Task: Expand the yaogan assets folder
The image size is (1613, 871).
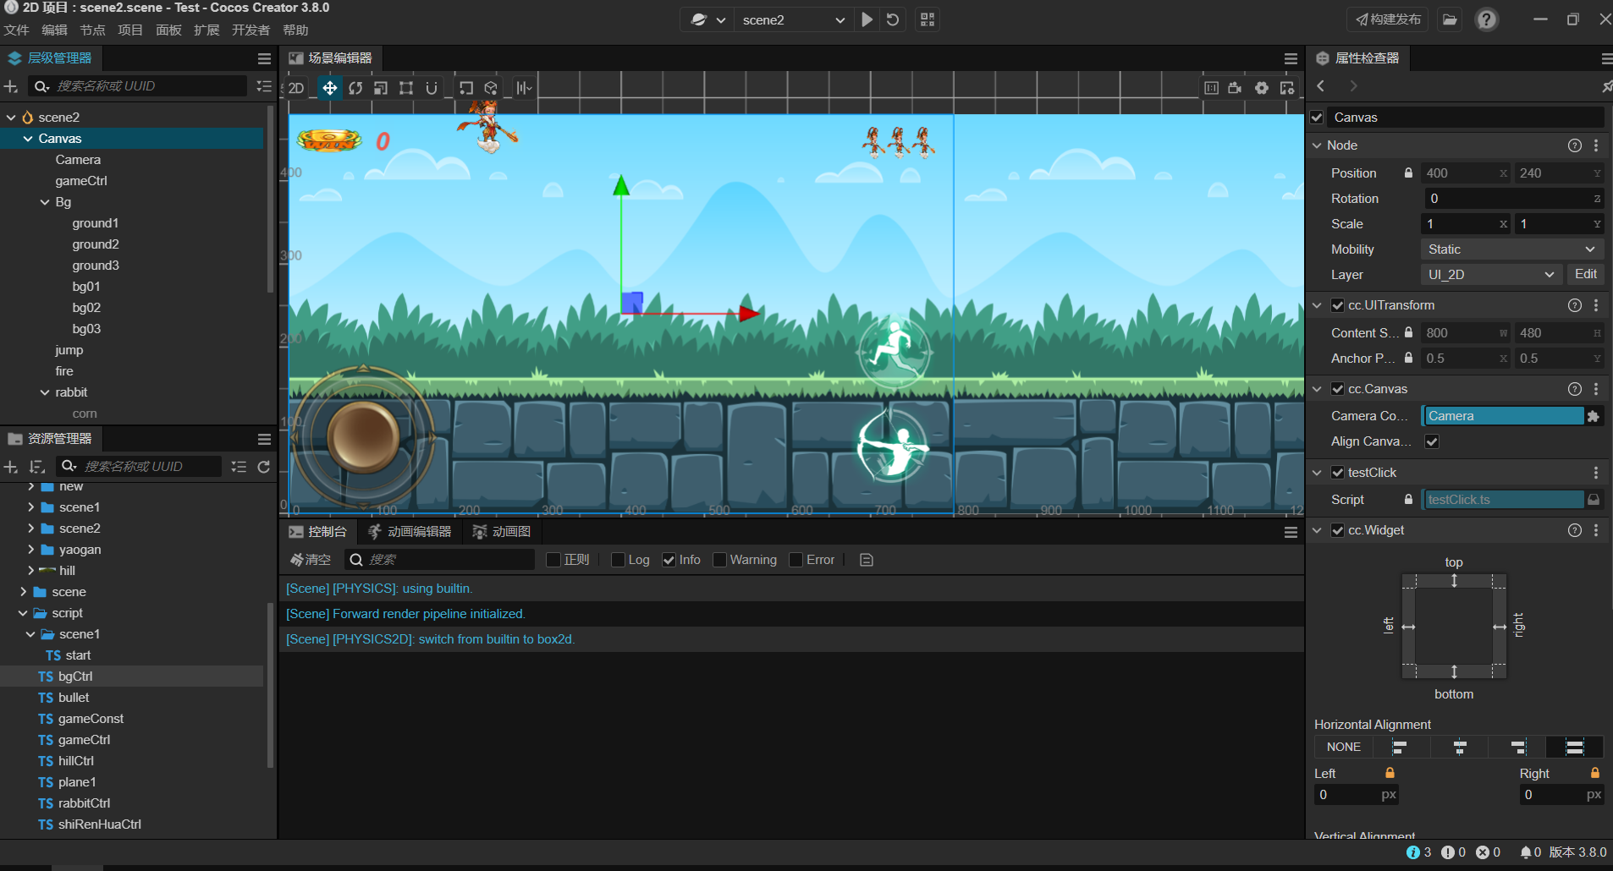Action: pyautogui.click(x=30, y=550)
